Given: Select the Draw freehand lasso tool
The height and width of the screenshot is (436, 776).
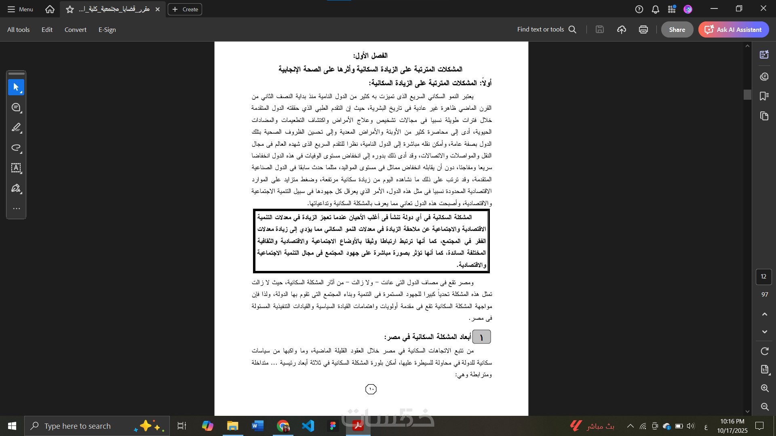Looking at the screenshot, I should click(16, 148).
